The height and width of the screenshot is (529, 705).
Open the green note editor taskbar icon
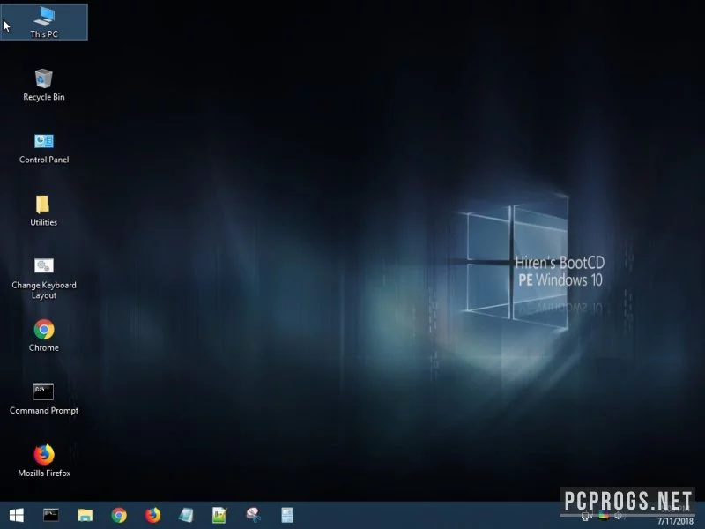click(x=219, y=515)
